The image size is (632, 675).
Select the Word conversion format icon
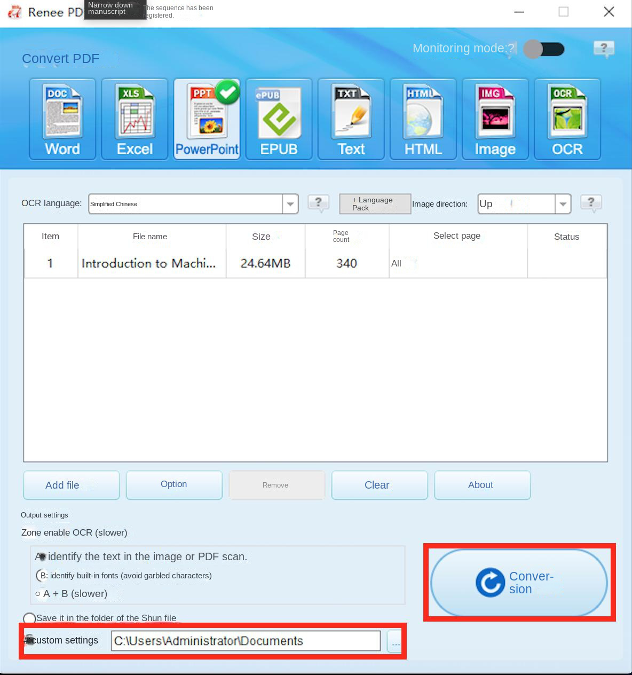[62, 119]
